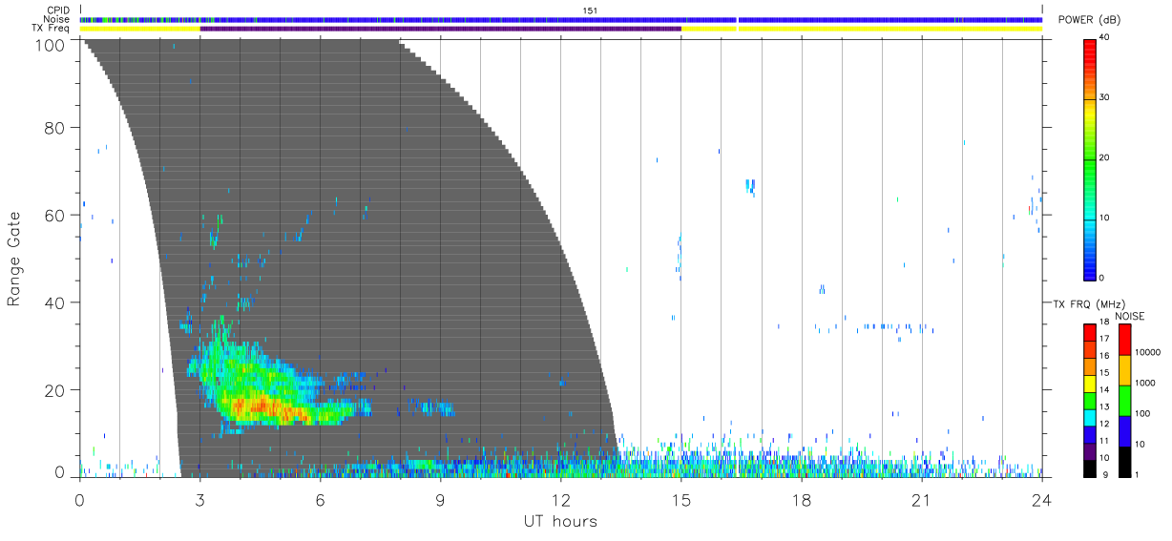The image size is (1172, 541).
Task: Select the red segment of NOISE colorbar
Action: click(1124, 340)
